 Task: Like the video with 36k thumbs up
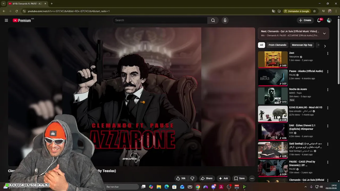pos(181,178)
